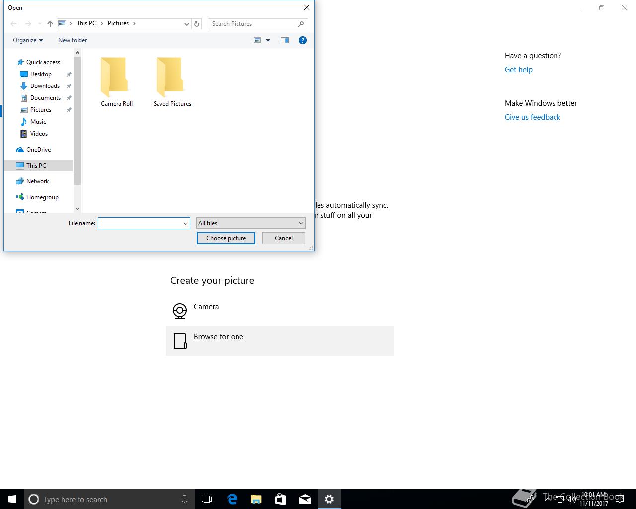Show the preview pane
The image size is (636, 509).
[x=285, y=40]
